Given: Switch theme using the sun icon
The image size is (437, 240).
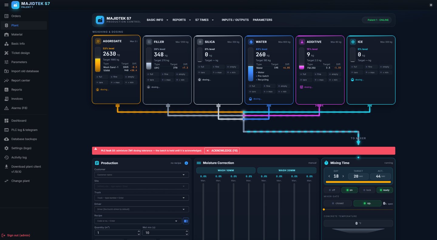Looking at the screenshot, I should coord(431,5).
